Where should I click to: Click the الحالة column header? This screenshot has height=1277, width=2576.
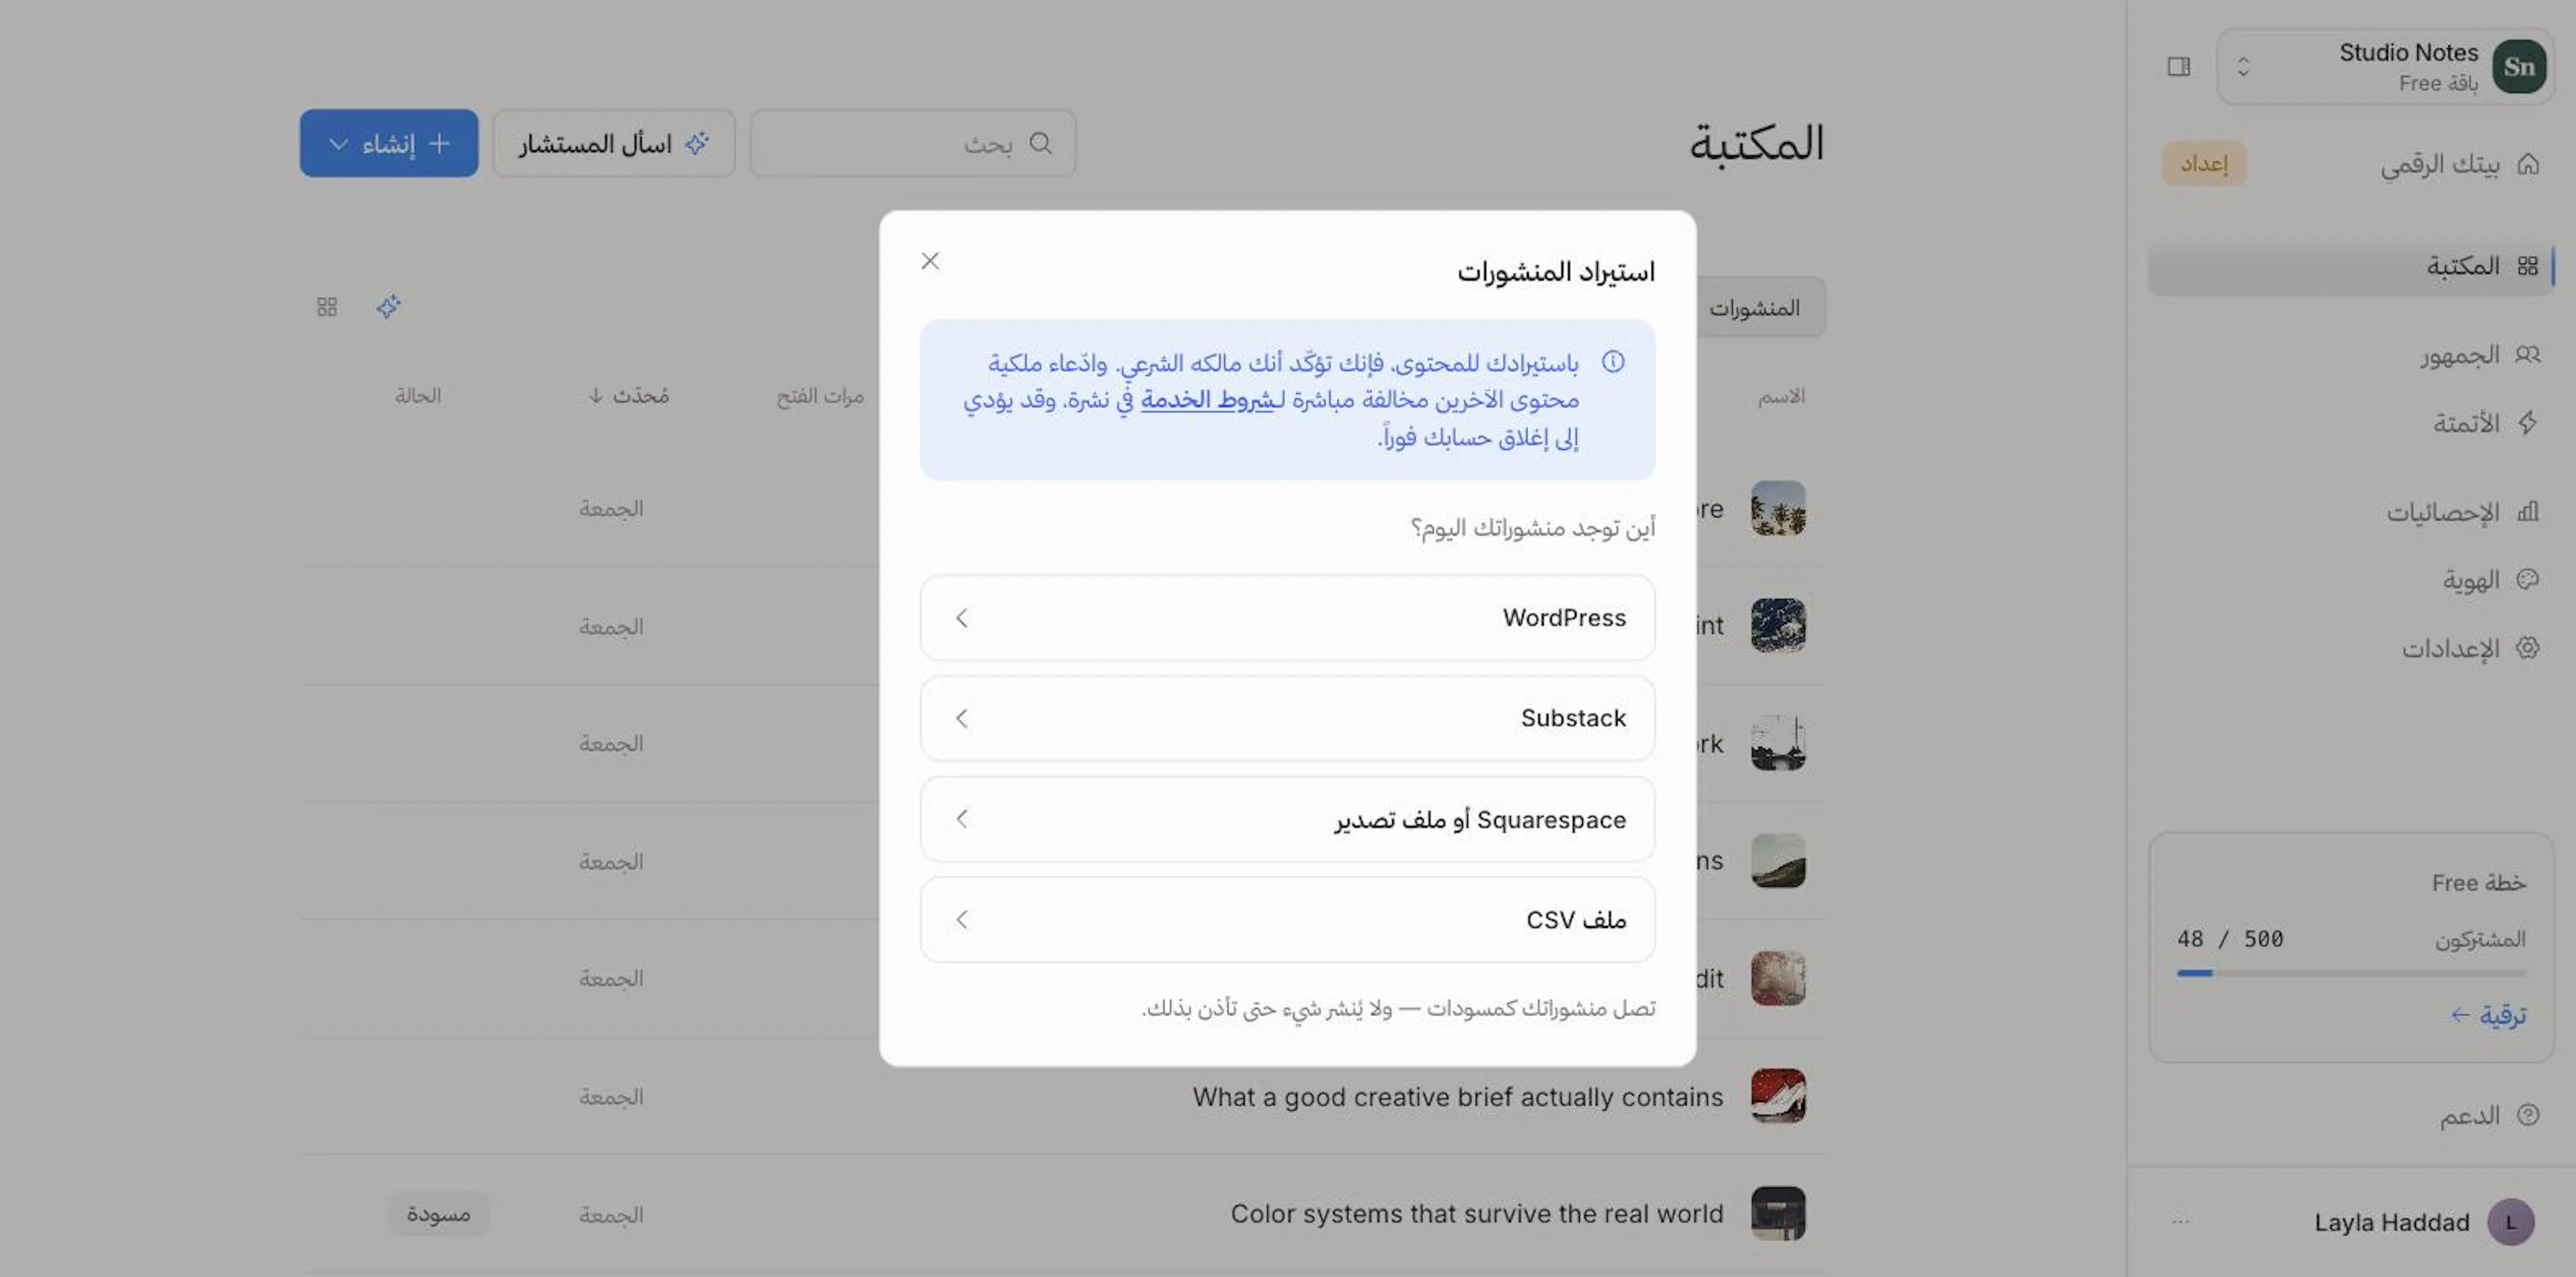(418, 396)
